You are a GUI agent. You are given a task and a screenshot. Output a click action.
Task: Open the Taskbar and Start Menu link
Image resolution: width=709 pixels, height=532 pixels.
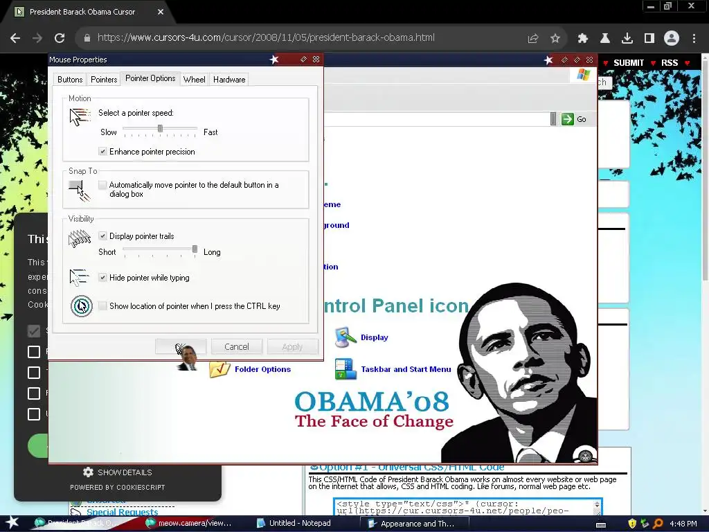point(406,369)
